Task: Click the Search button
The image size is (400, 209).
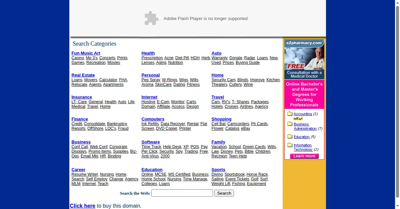Action: click(x=224, y=193)
